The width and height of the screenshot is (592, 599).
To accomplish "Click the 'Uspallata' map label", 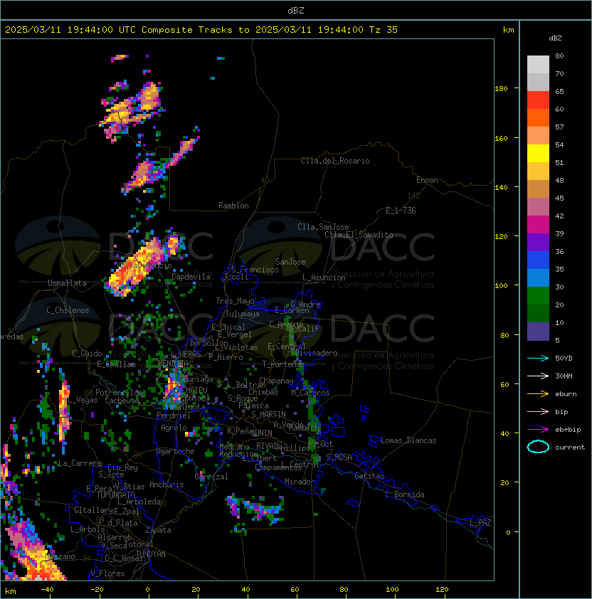I will coord(67,283).
